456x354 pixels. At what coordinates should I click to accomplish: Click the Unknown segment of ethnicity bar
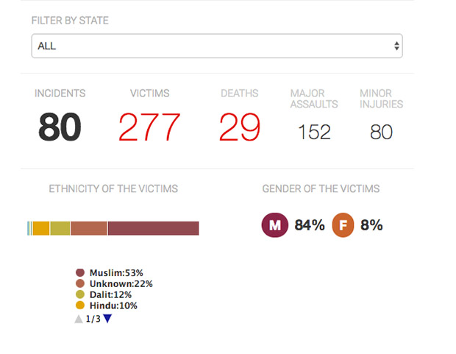(x=89, y=228)
